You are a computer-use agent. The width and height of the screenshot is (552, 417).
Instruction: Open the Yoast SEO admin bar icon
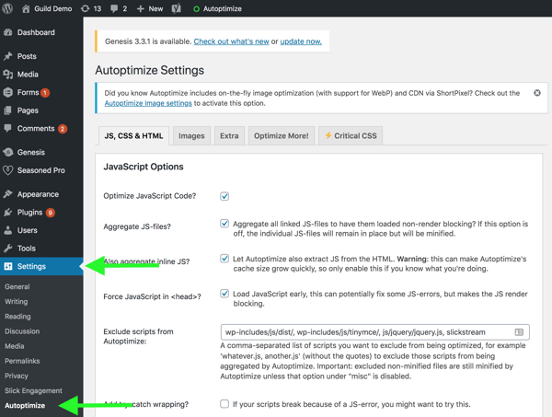(176, 8)
